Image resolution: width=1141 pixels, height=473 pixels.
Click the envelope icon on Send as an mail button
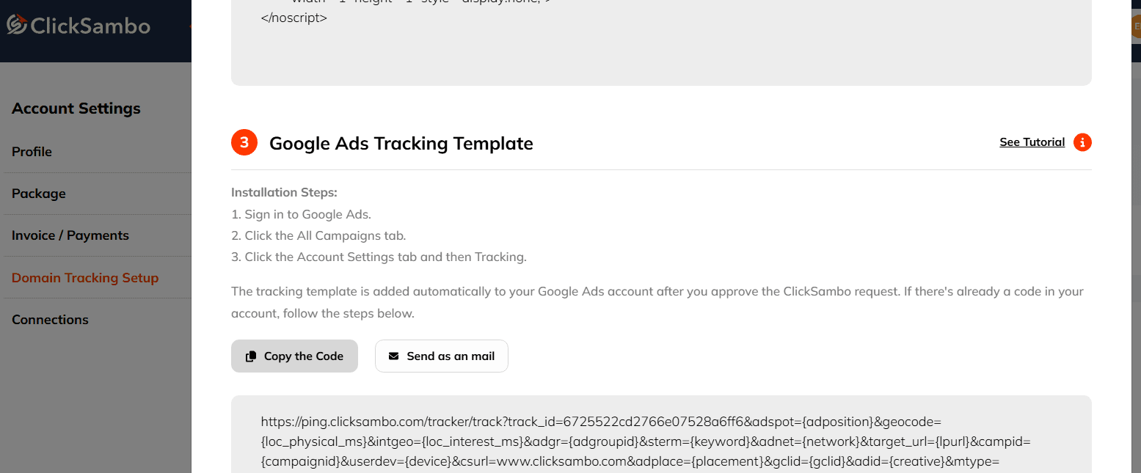[x=393, y=356]
